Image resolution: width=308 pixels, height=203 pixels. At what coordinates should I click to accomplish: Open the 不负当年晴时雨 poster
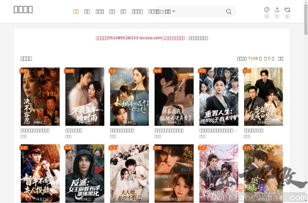coord(85,97)
